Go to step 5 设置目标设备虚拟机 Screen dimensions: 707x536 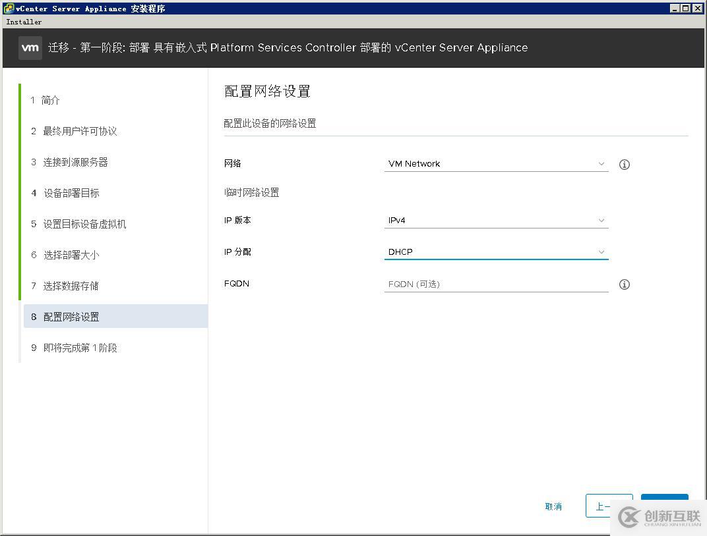[78, 224]
